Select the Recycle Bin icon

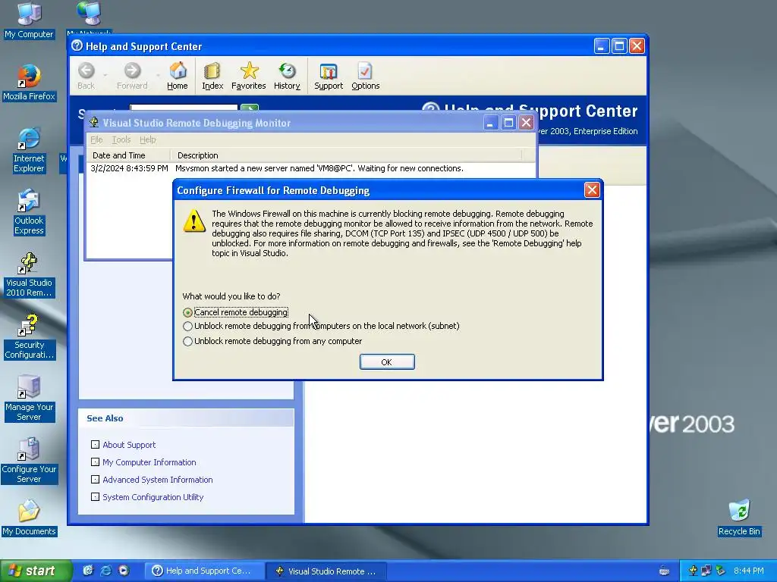[x=739, y=518]
